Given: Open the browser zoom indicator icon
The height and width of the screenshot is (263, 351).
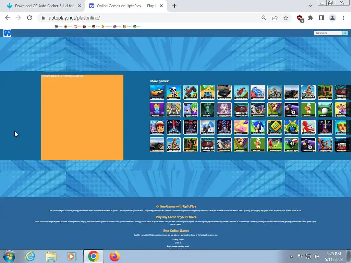Looking at the screenshot, I should (x=264, y=18).
